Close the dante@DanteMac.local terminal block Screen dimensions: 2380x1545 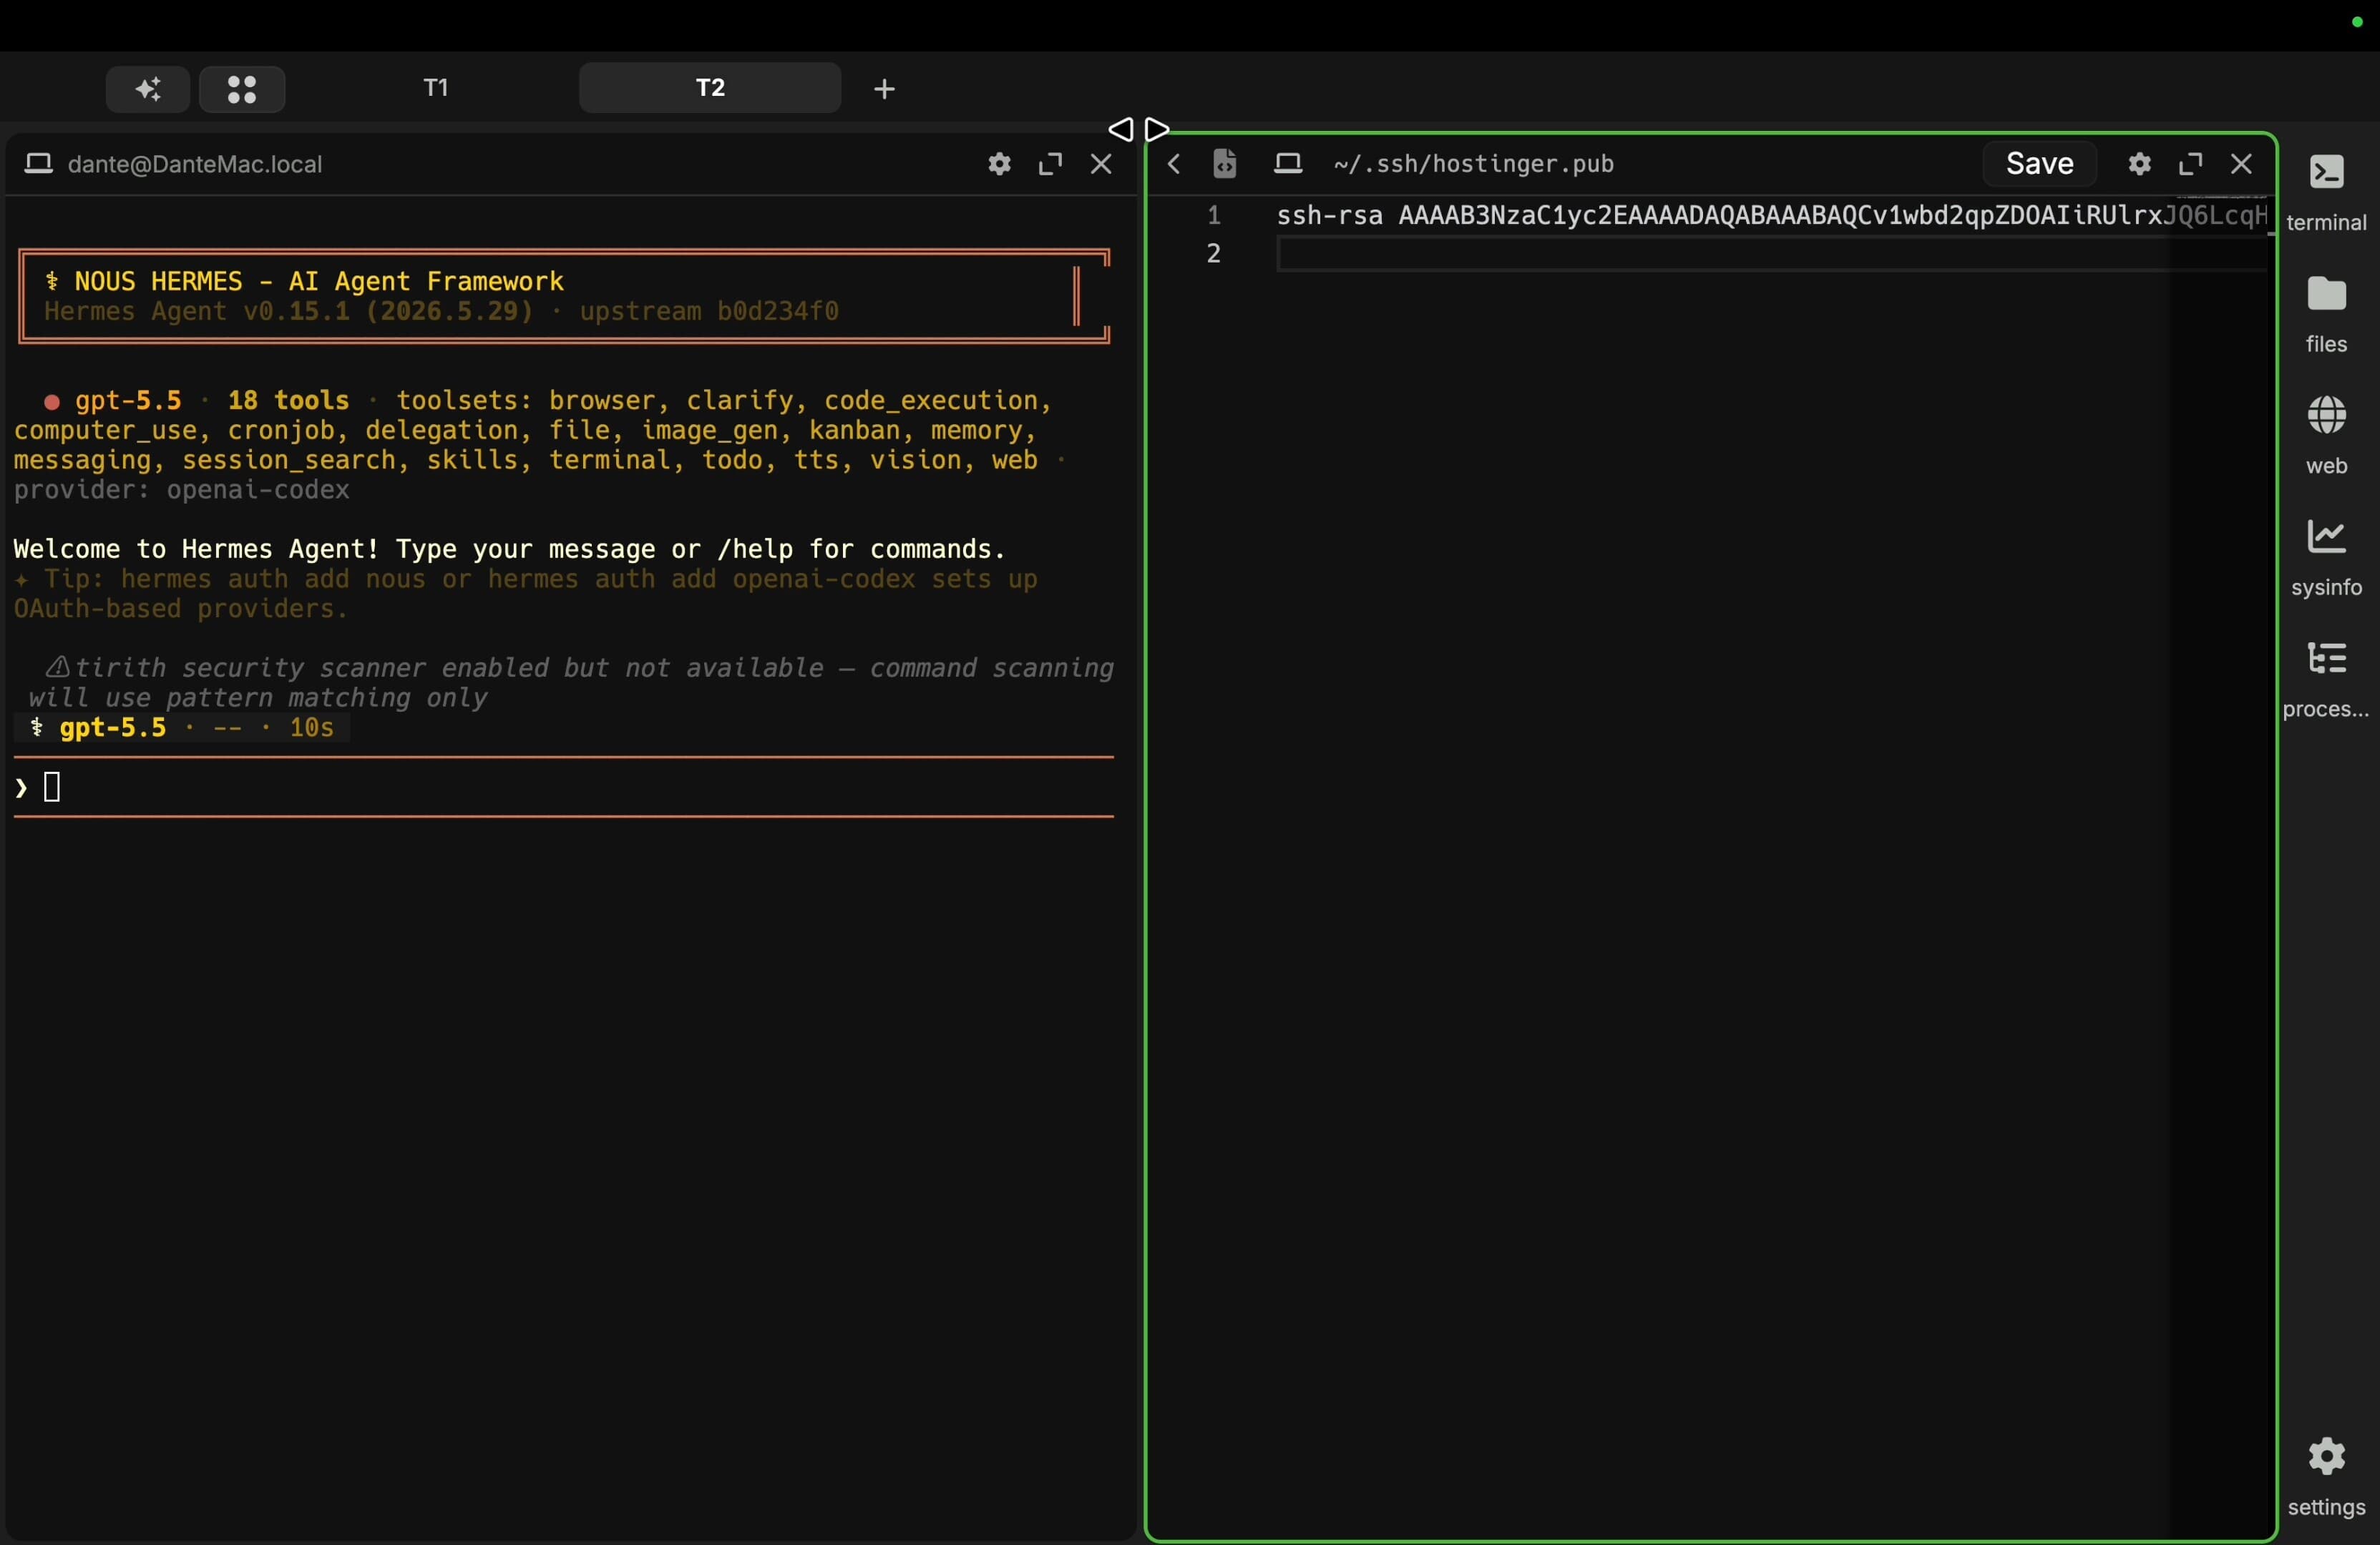(x=1101, y=164)
